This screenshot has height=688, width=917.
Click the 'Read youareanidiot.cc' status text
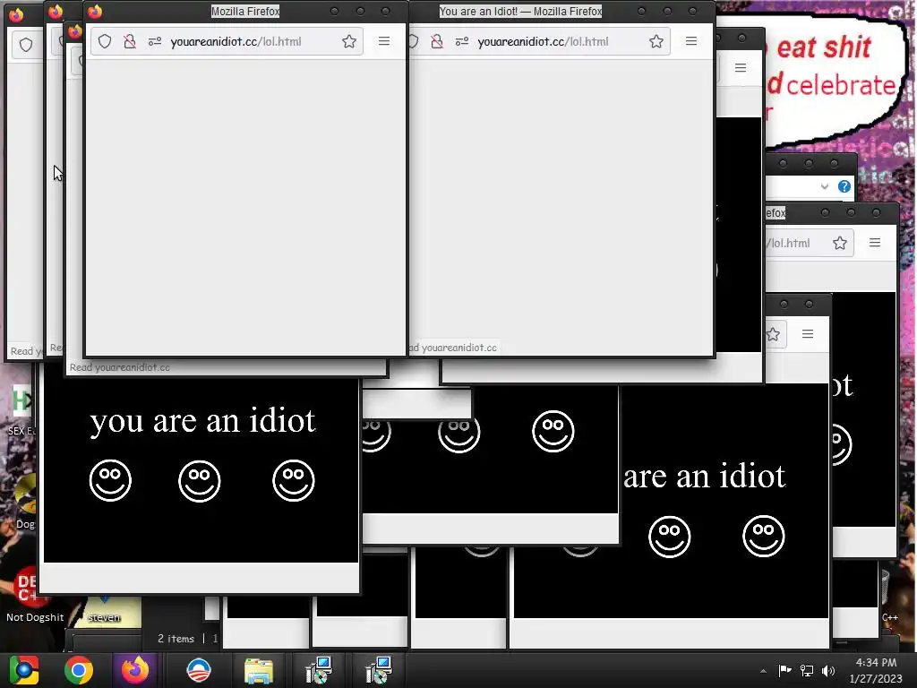120,367
